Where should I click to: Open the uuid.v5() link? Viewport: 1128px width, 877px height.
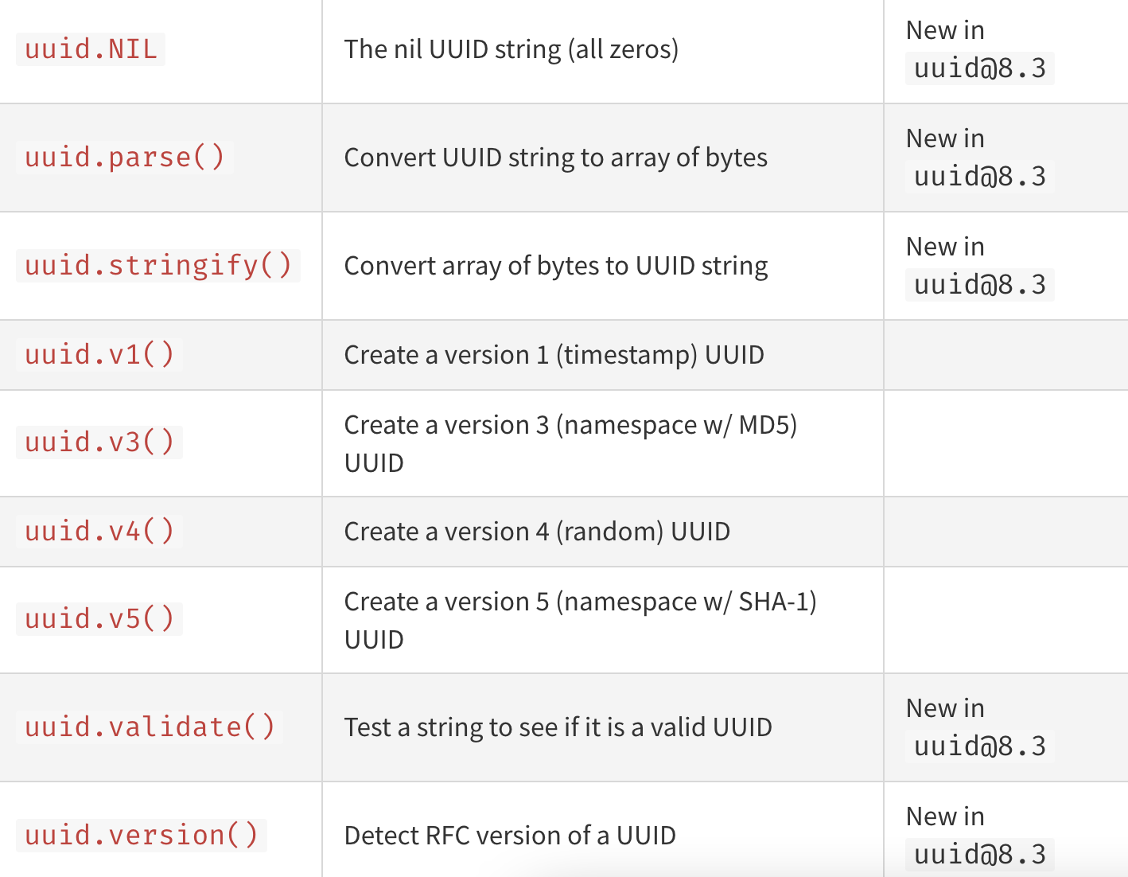click(99, 619)
